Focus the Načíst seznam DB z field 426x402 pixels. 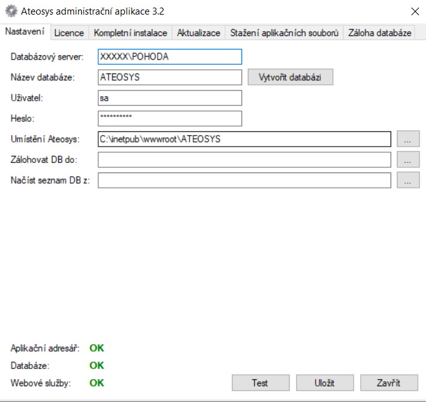[x=244, y=180]
